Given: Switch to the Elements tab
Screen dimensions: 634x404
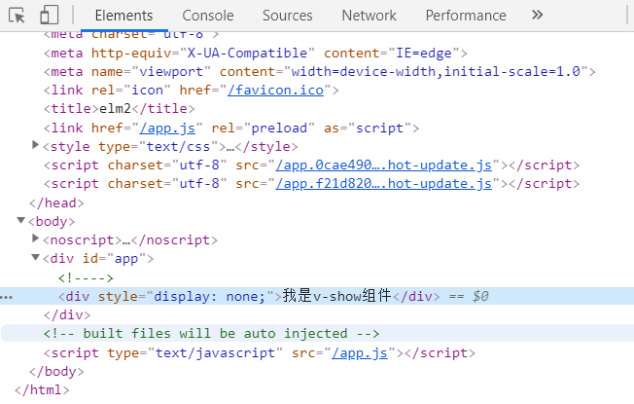Looking at the screenshot, I should click(x=123, y=16).
